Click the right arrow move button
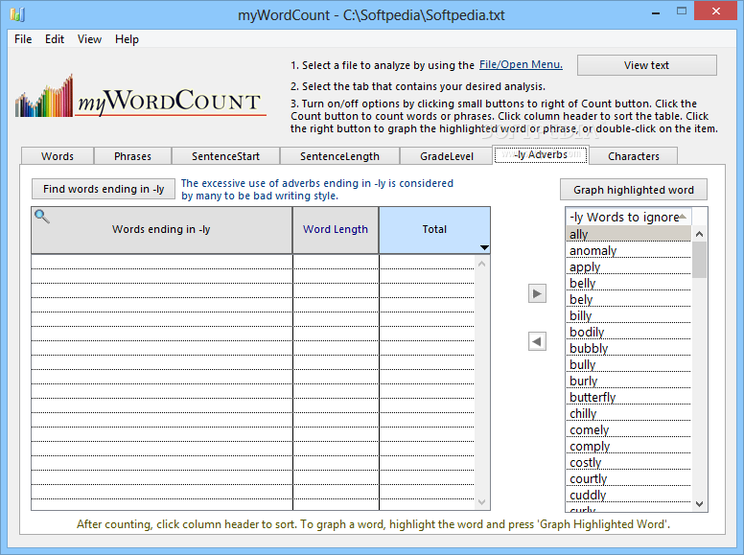This screenshot has width=744, height=555. tap(537, 293)
